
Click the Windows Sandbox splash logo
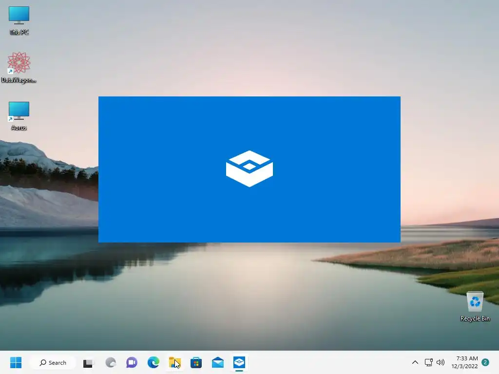point(249,168)
